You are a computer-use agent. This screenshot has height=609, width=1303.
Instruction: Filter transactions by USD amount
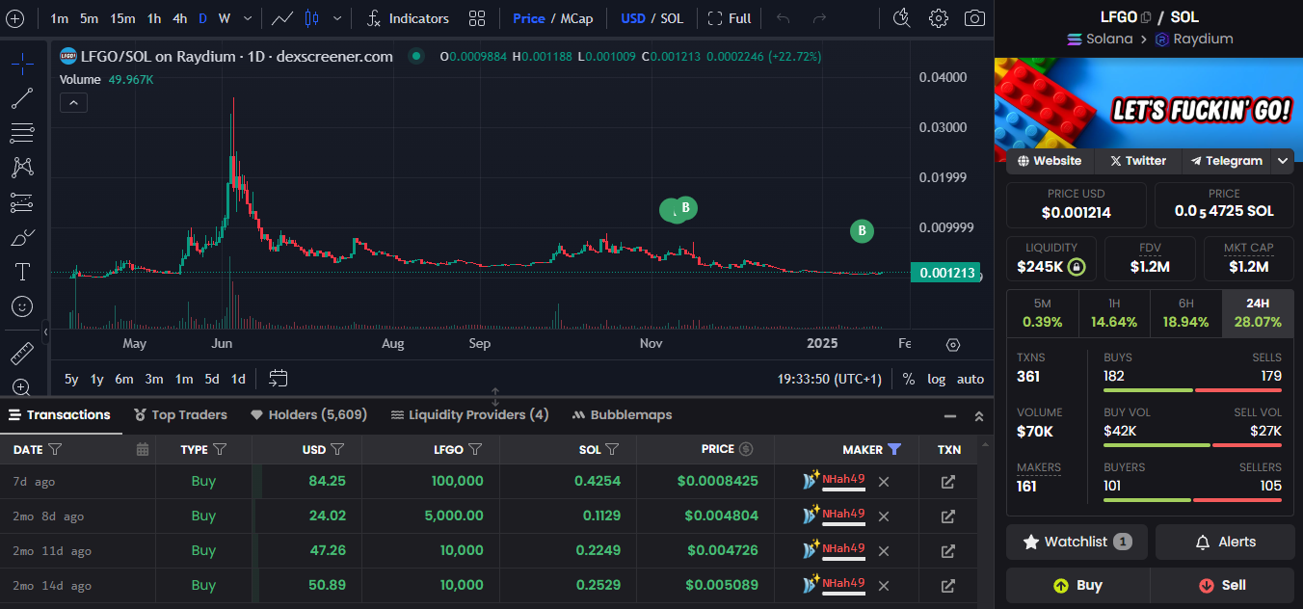[337, 449]
